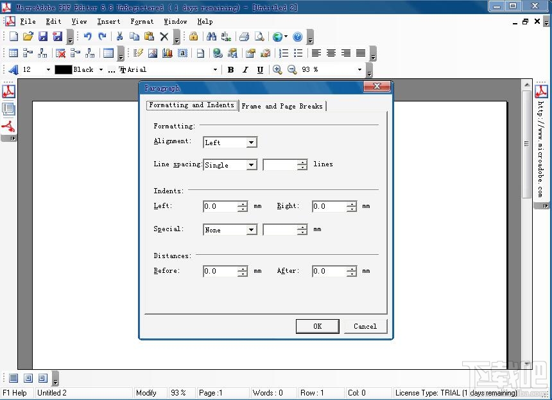Click the Paste clipboard icon

(150, 37)
